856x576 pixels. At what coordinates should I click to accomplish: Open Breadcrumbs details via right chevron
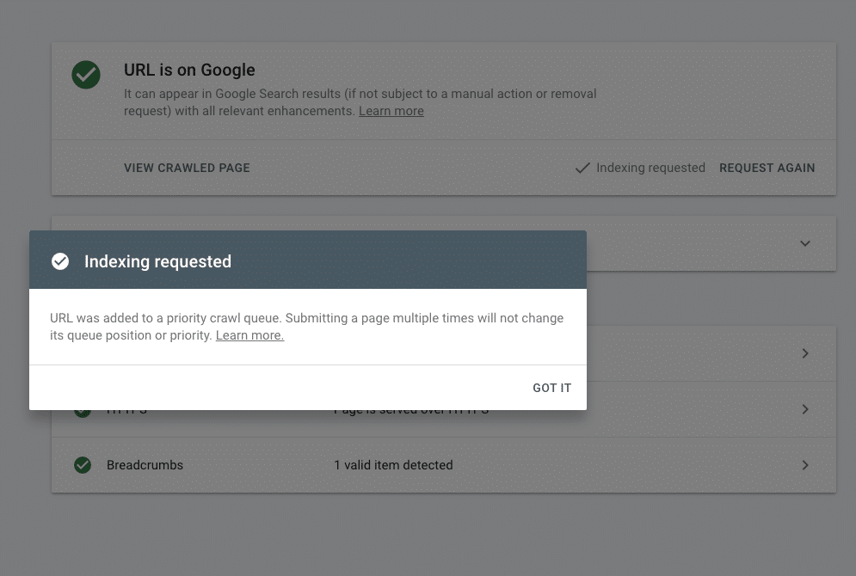804,465
